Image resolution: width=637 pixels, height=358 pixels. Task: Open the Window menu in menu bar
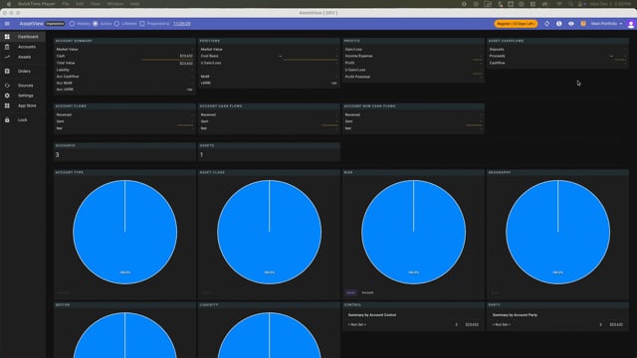pyautogui.click(x=115, y=4)
